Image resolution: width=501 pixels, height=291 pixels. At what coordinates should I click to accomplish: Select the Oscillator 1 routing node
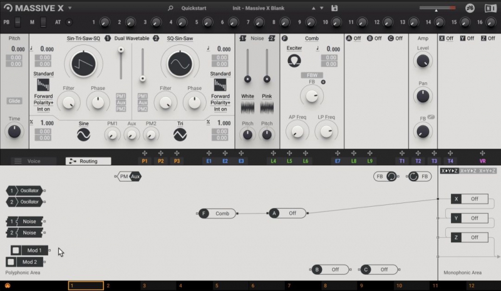coord(24,190)
